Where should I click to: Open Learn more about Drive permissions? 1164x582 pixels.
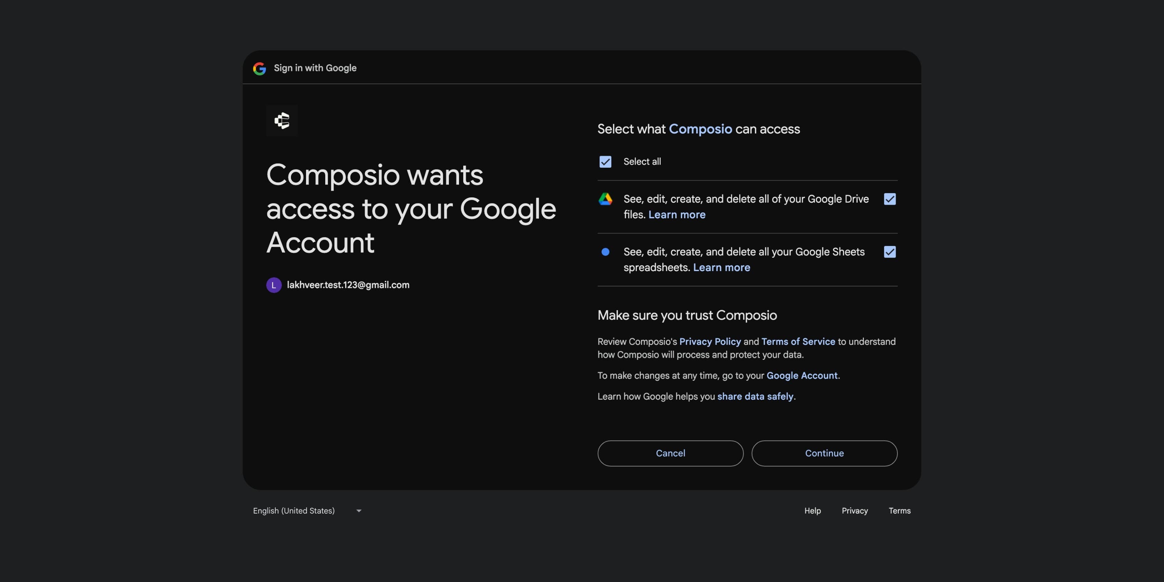676,214
